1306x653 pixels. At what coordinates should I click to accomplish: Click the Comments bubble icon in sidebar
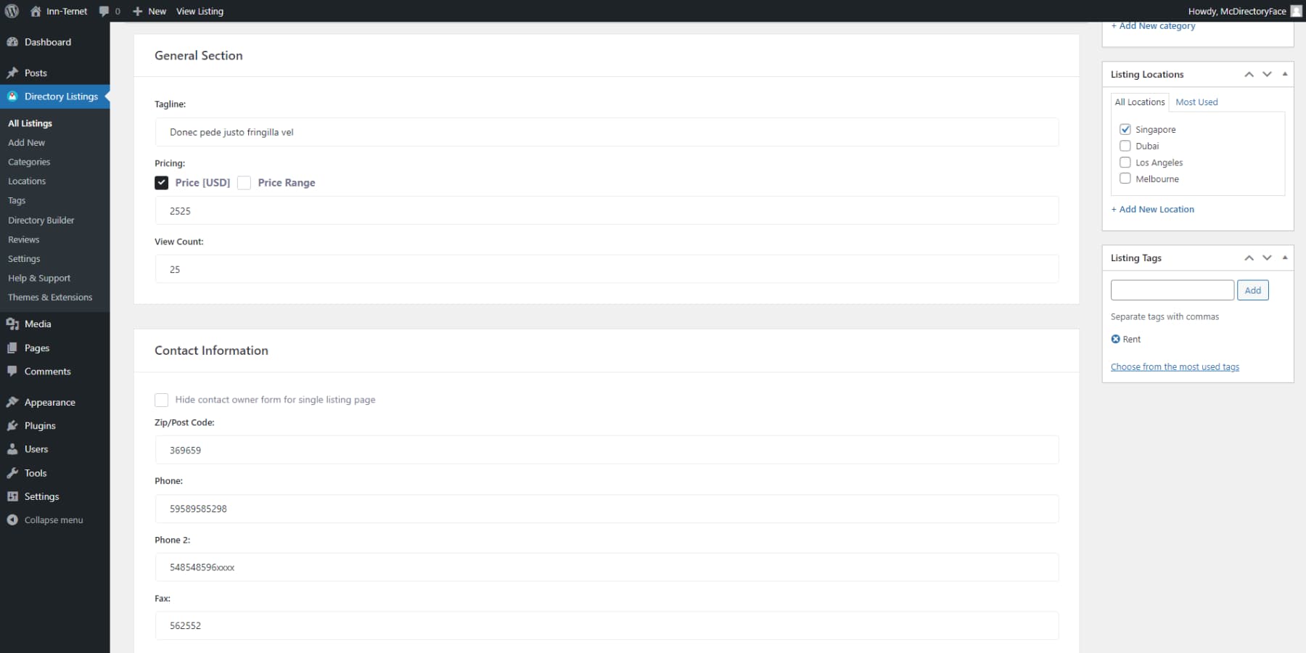(12, 371)
